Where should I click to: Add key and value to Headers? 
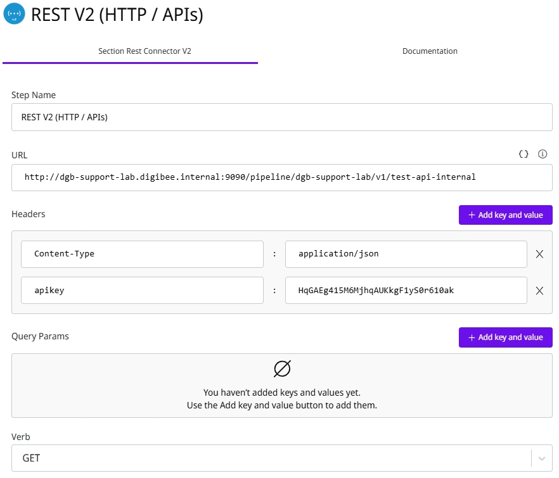(x=505, y=215)
